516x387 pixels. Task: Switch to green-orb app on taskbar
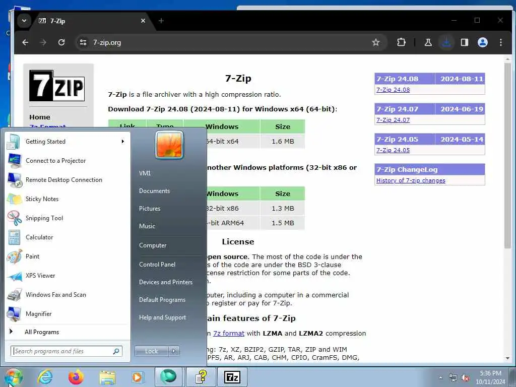pyautogui.click(x=168, y=377)
